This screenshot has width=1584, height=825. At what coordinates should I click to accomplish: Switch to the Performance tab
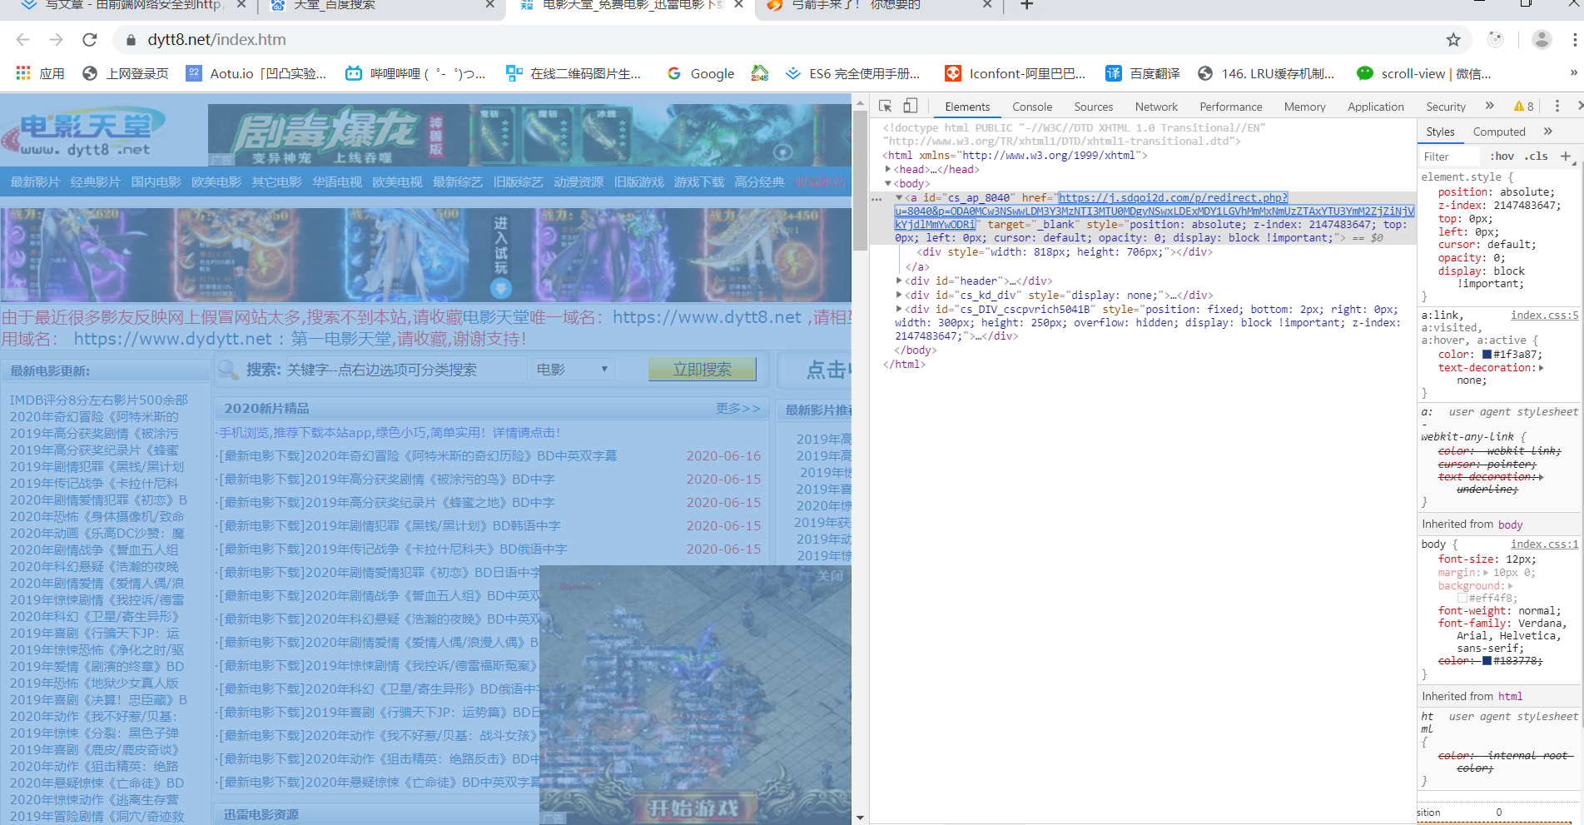coord(1231,107)
